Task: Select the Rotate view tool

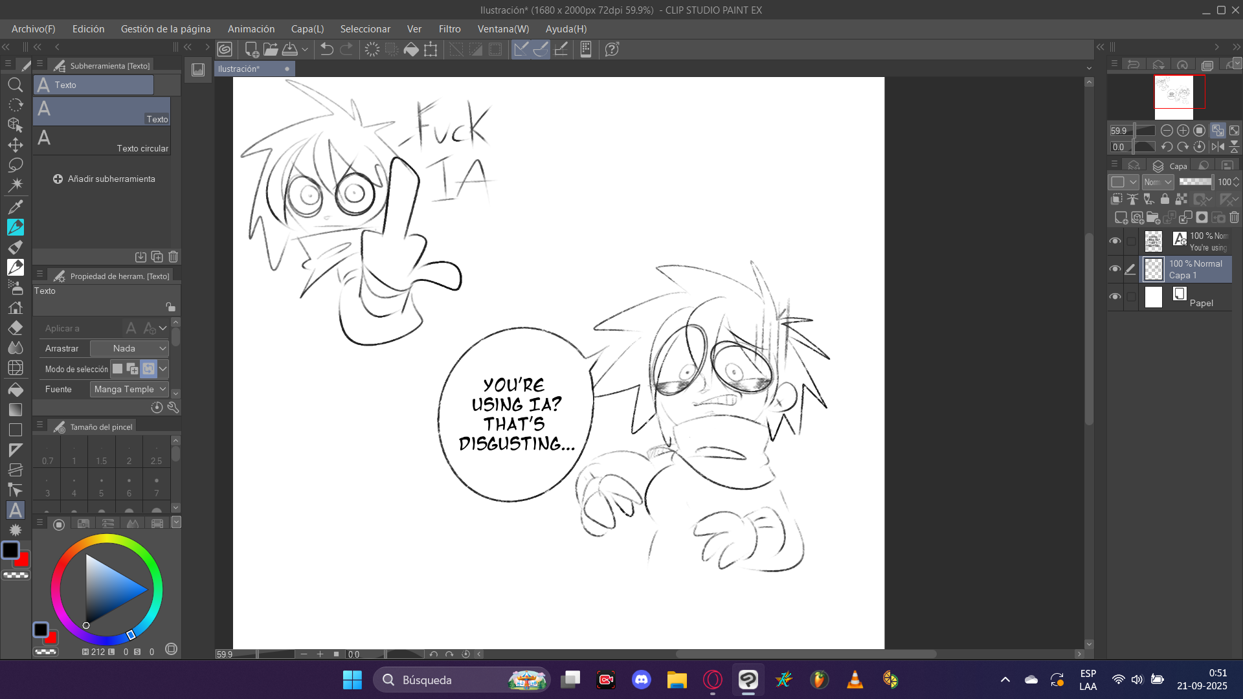Action: tap(16, 105)
